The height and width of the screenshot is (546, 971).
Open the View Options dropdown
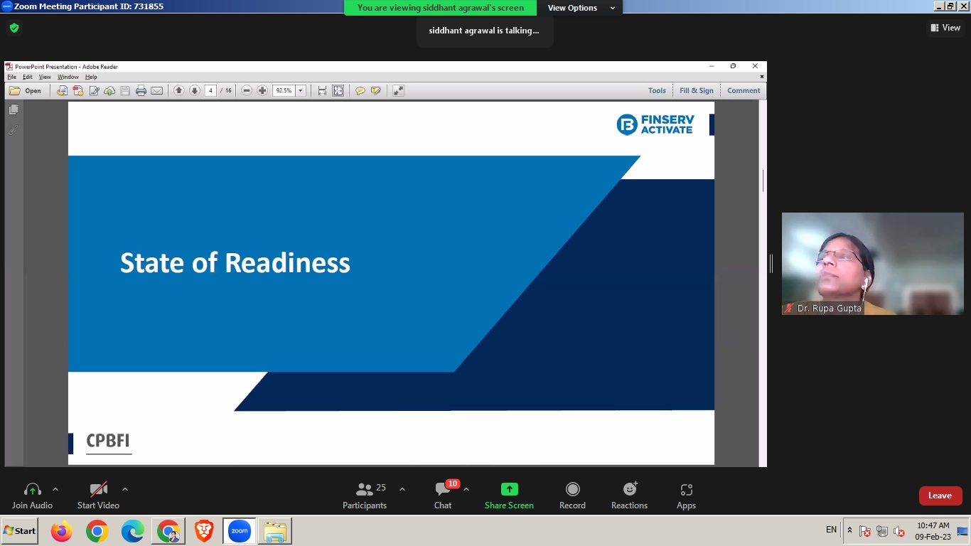pyautogui.click(x=581, y=8)
